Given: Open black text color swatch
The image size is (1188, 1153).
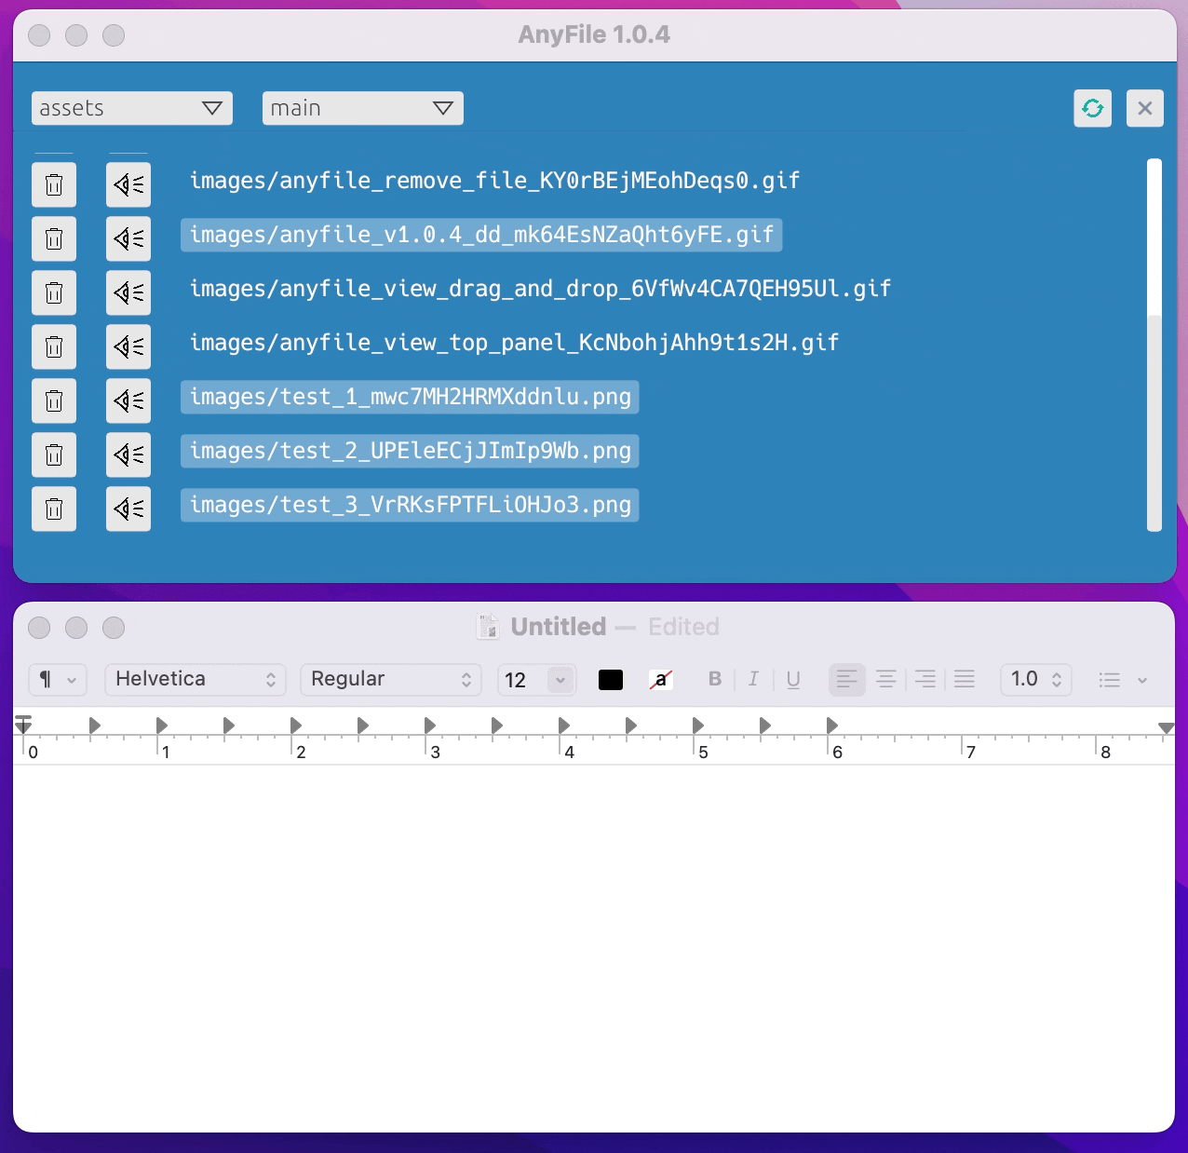Looking at the screenshot, I should 611,680.
